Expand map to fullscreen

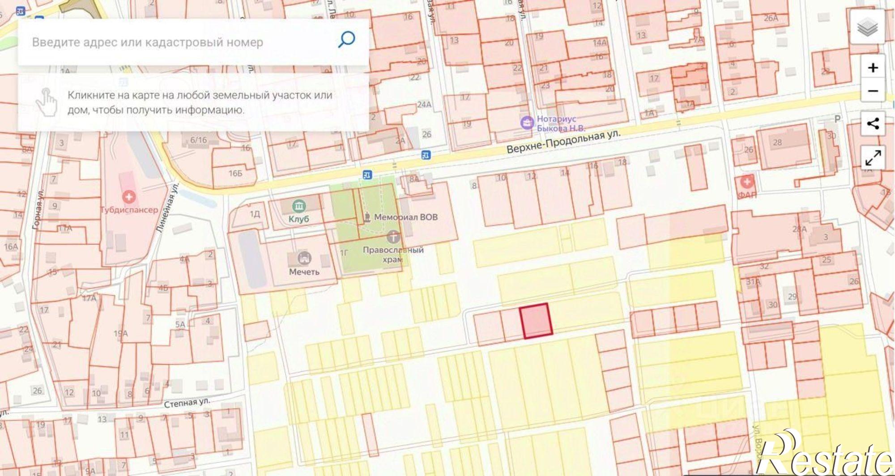pyautogui.click(x=873, y=157)
